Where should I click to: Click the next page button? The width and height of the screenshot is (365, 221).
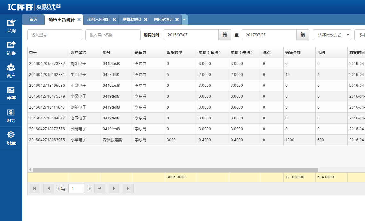point(114,189)
